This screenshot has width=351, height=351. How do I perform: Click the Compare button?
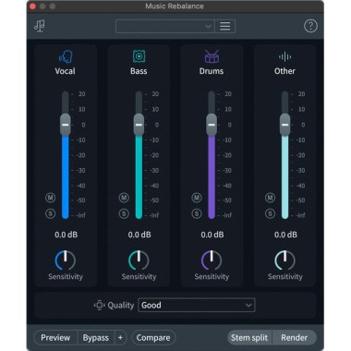(x=153, y=338)
